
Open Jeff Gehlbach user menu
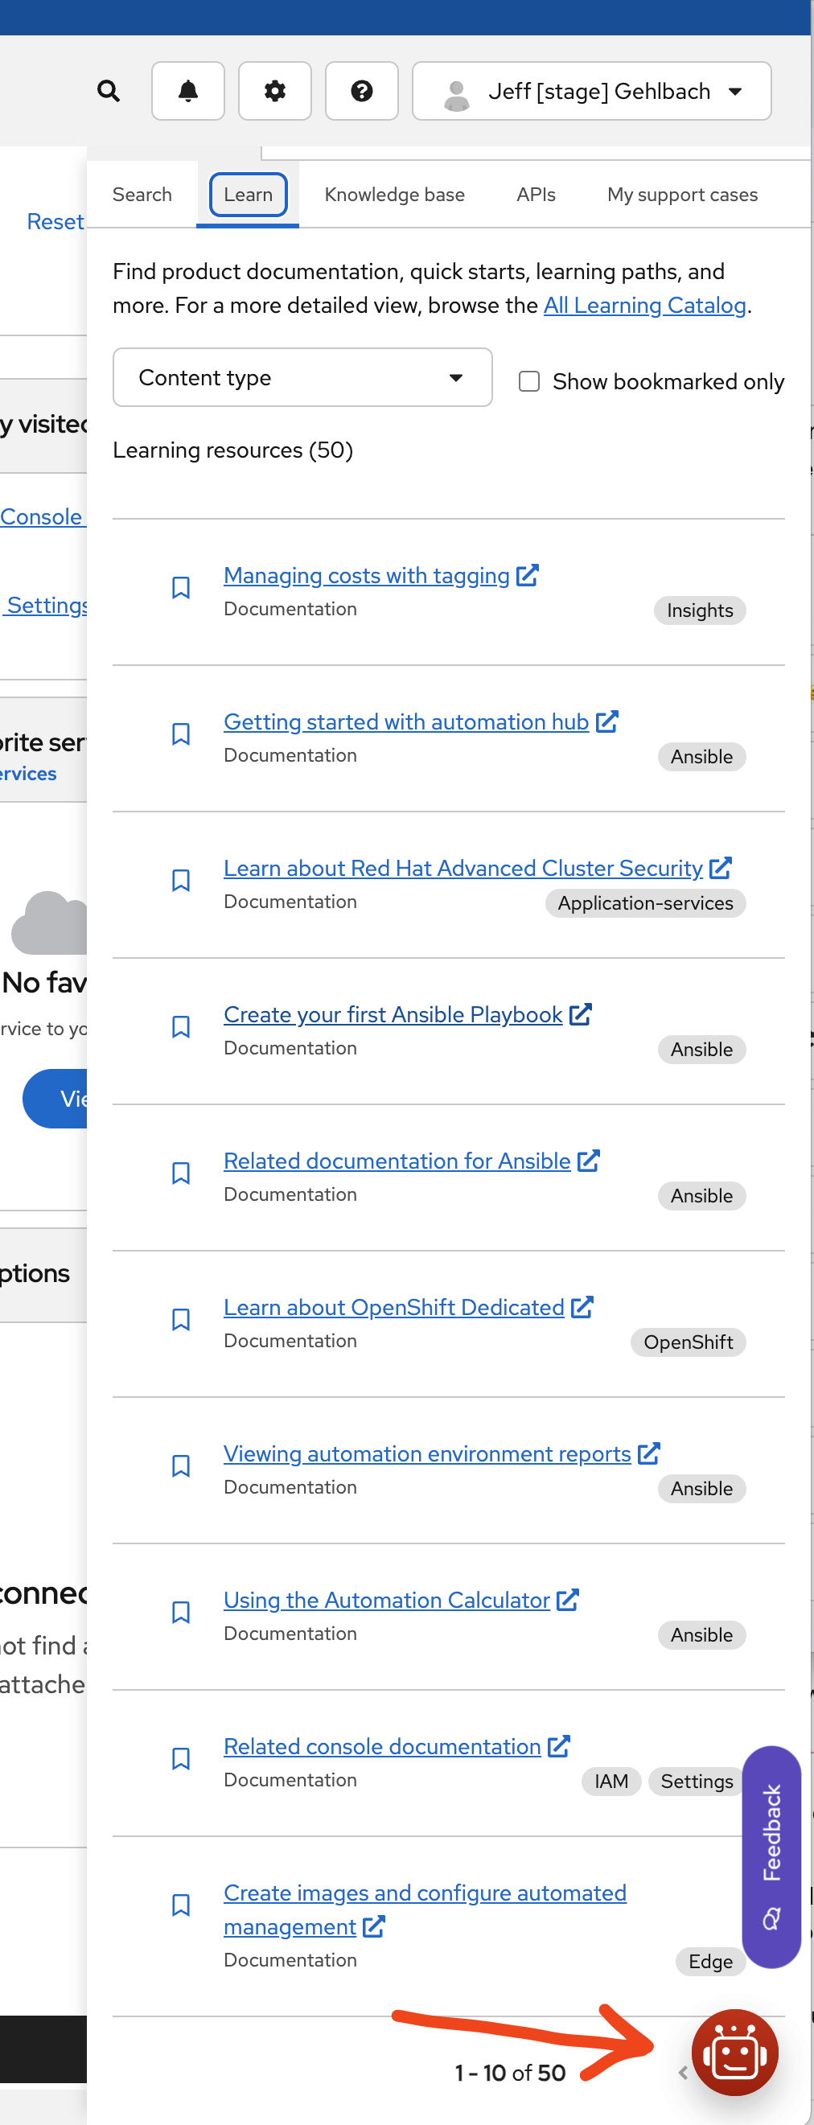[591, 91]
